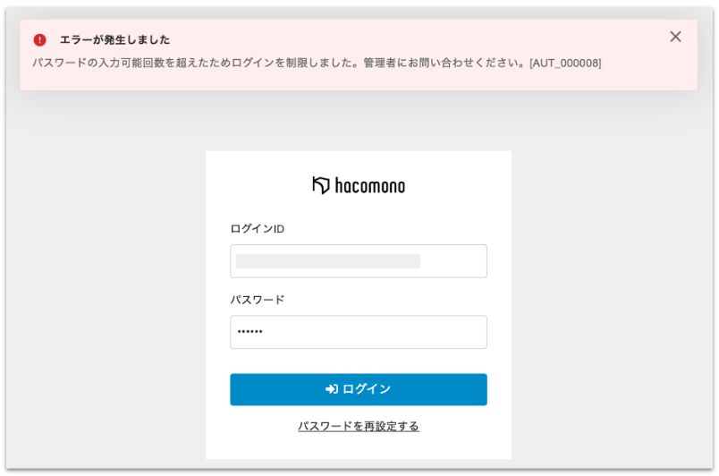Click the red exclamation error icon
Screen dimensions: 719x476
39,40
